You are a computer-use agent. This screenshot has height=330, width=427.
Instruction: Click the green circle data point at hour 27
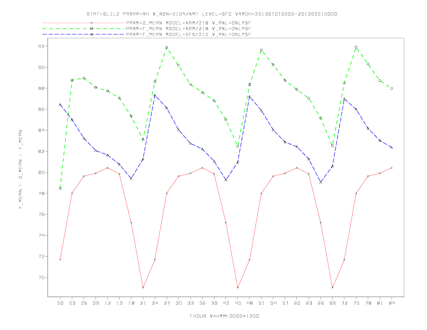click(x=167, y=47)
